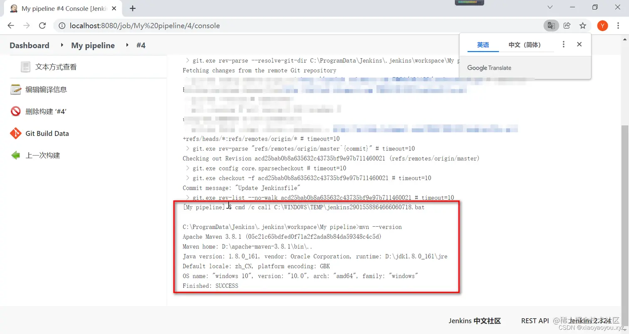Go to 上一次构建 previous build

43,156
